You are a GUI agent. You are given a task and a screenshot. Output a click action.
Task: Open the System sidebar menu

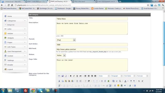15,56
